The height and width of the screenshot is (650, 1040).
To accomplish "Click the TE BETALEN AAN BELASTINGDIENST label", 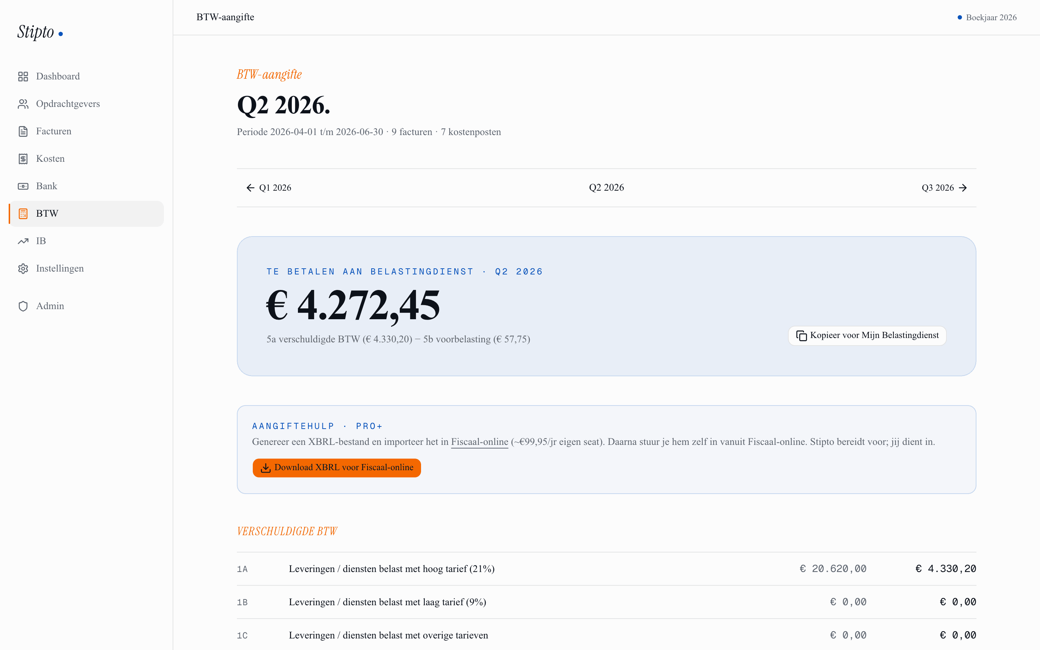I will coord(404,272).
